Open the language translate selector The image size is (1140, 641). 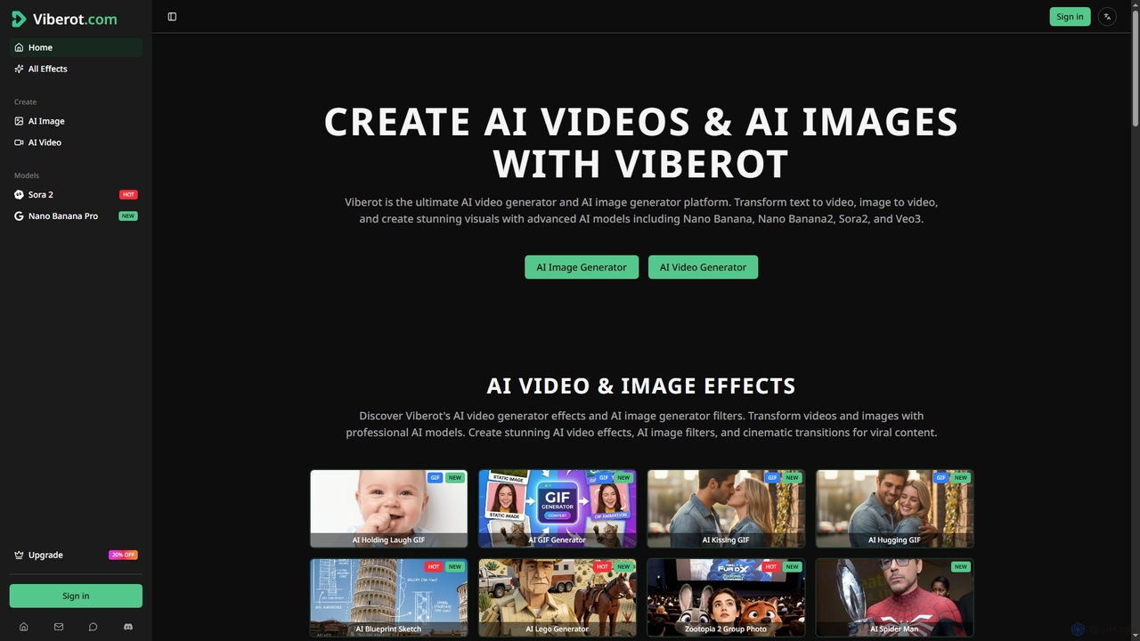(1107, 16)
